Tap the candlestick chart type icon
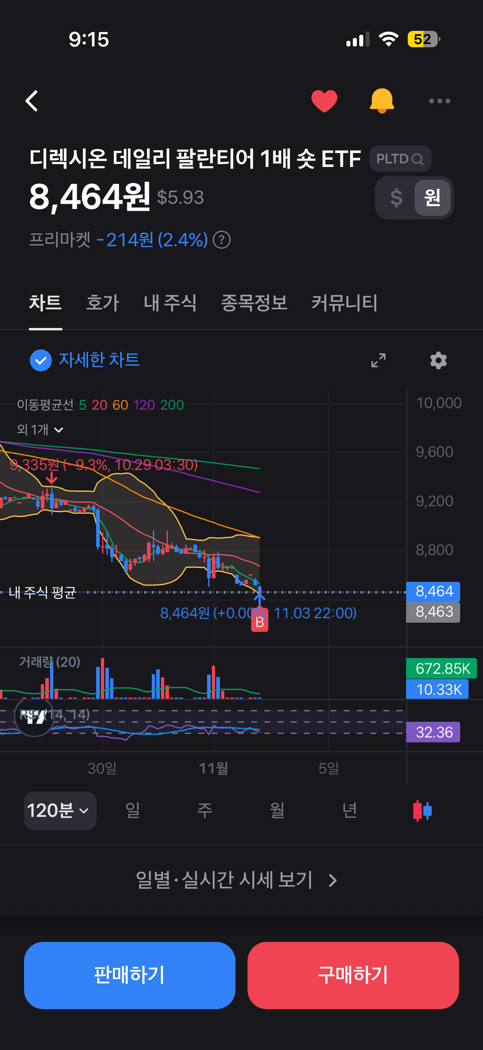This screenshot has width=483, height=1050. (422, 811)
